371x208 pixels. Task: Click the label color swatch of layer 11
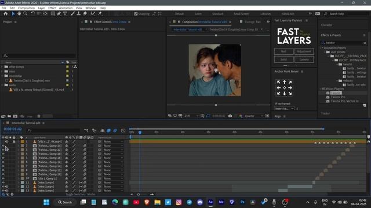coord(22,183)
